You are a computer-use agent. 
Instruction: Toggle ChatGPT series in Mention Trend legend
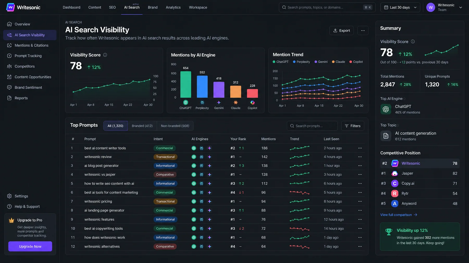(281, 62)
